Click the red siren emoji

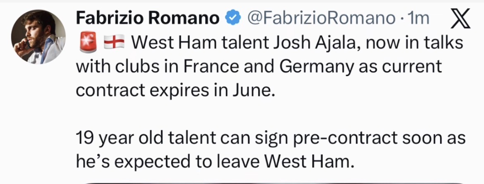pyautogui.click(x=84, y=43)
